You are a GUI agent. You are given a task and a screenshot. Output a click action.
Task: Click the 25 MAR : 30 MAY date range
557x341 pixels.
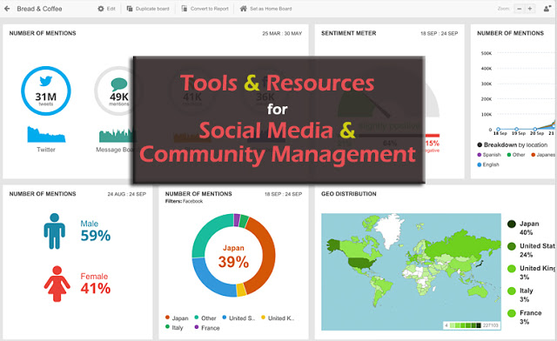pyautogui.click(x=282, y=33)
